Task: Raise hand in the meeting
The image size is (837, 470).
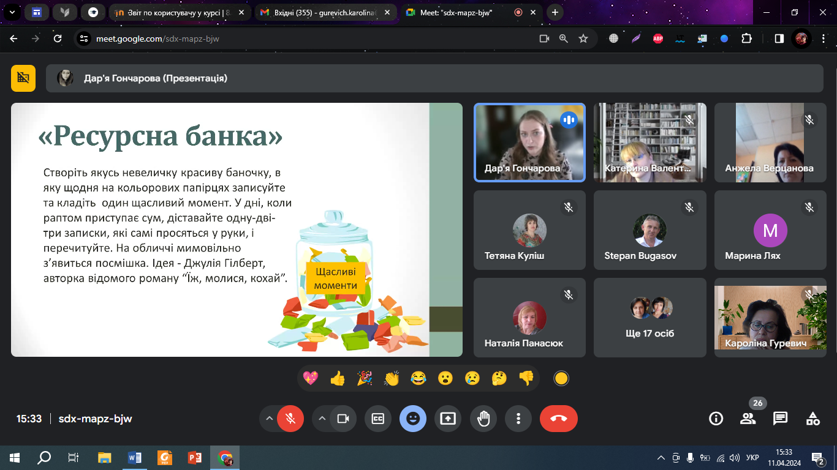Action: coord(483,419)
